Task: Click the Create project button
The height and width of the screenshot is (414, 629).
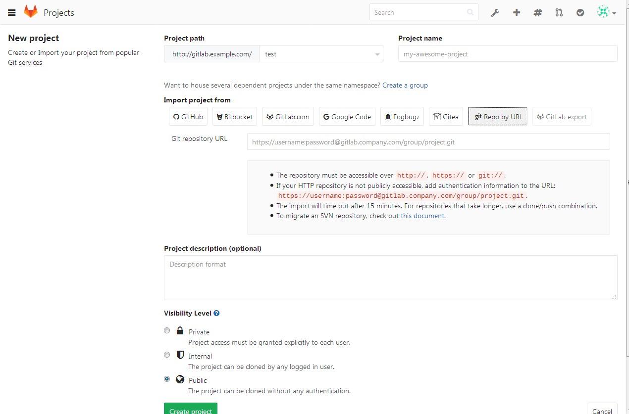Action: (x=191, y=409)
